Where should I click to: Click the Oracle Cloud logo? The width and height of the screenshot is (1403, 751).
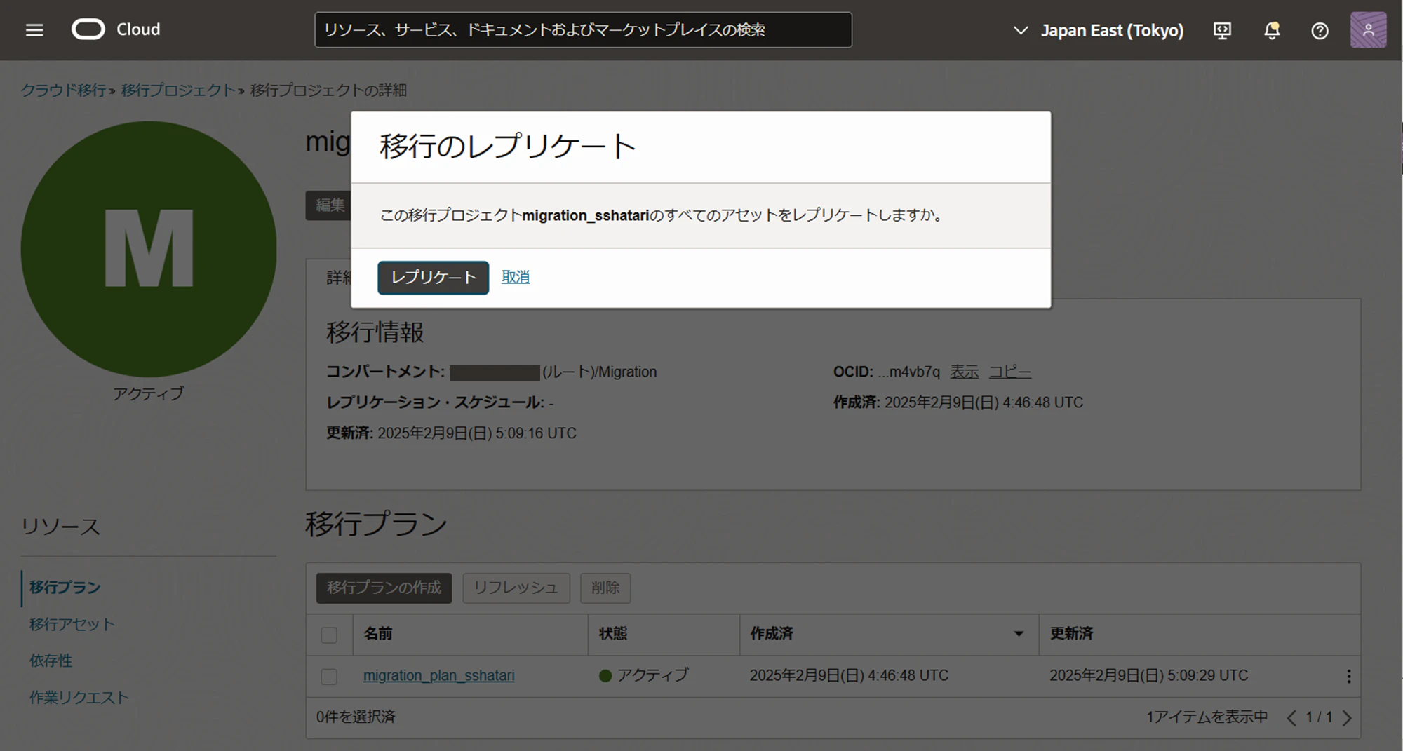[116, 29]
